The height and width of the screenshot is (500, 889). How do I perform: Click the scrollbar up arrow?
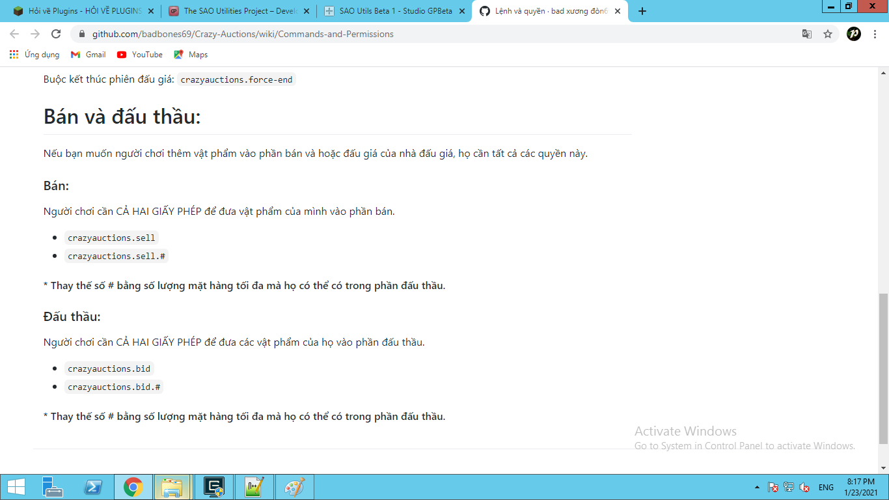[883, 72]
